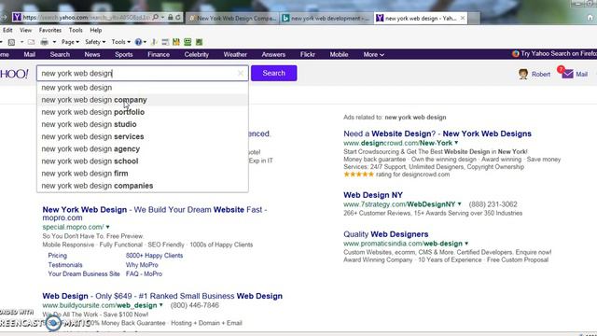The height and width of the screenshot is (336, 597).
Task: Open the feeds dropdown arrow
Action: pos(21,42)
